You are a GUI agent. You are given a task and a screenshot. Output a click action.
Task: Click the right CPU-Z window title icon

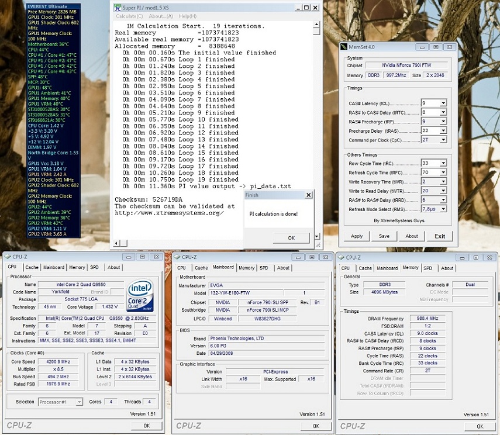341,257
